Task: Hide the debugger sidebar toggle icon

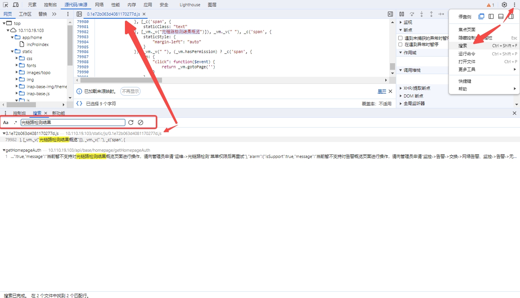Action: coord(390,14)
